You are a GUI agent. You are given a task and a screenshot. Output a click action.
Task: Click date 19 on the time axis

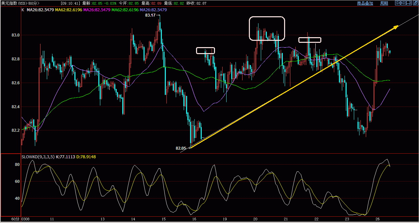[225, 220]
